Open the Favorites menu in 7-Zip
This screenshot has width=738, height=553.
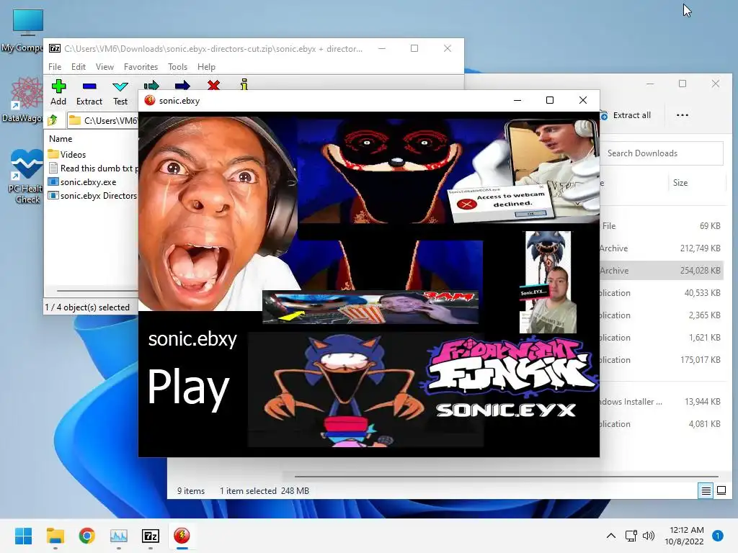point(141,67)
